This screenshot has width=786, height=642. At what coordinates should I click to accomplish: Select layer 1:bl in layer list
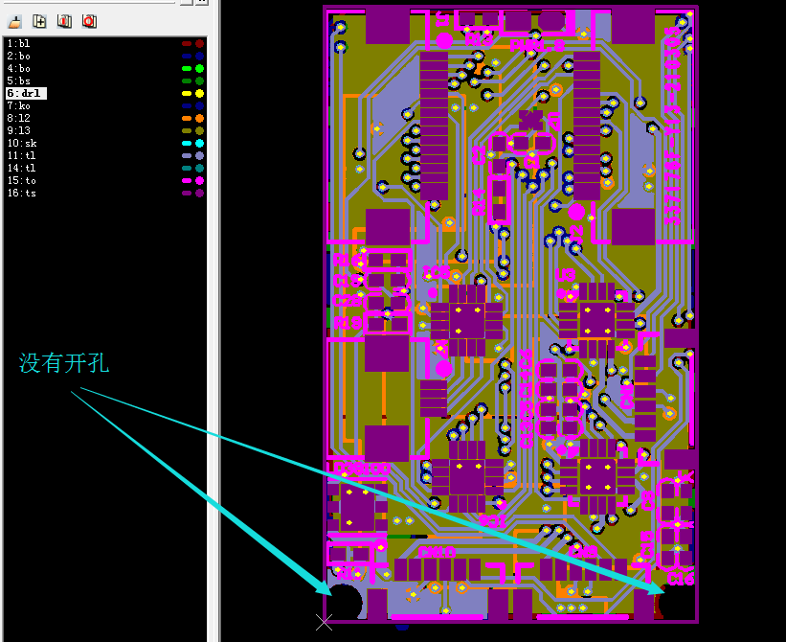pos(19,44)
